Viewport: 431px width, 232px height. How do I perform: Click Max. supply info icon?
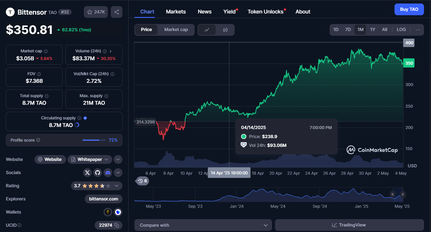tap(106, 96)
